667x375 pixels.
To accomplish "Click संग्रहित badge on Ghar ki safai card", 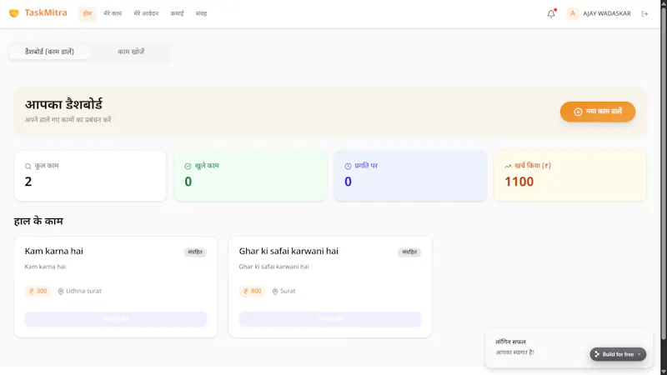I will click(x=409, y=252).
